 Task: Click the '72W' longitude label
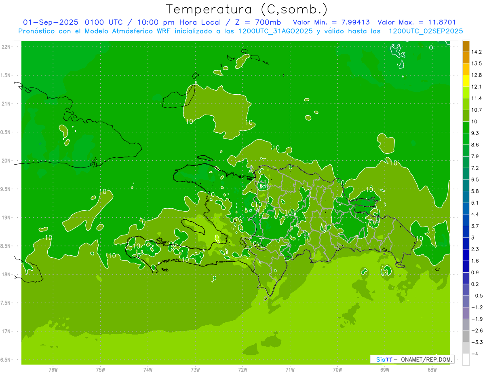click(x=242, y=370)
